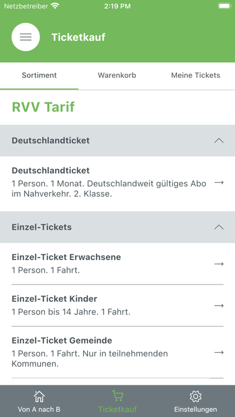Switch to the Meine Tickets tab
The image size is (235, 417).
coord(195,75)
